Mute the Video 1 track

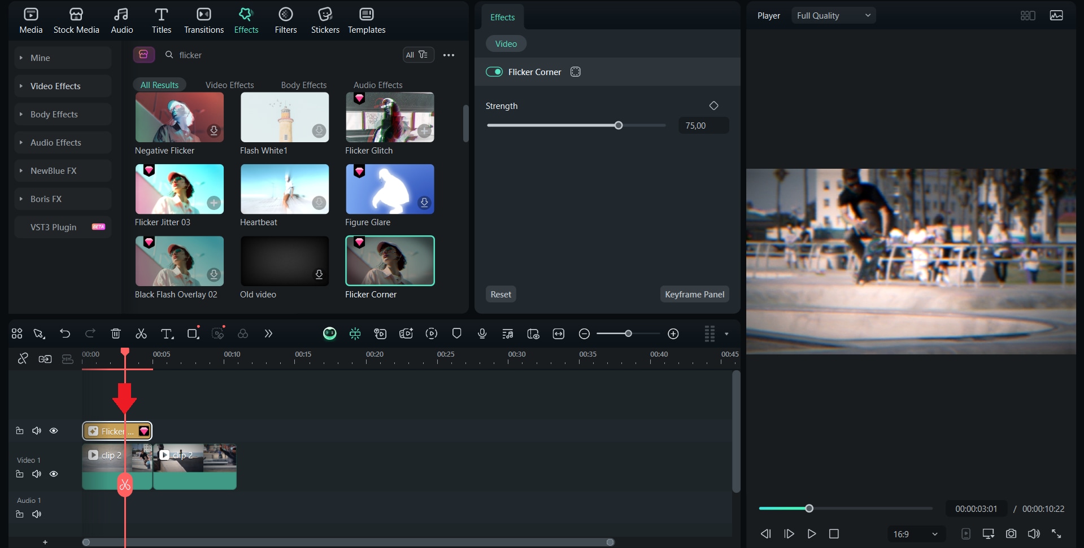click(x=37, y=474)
